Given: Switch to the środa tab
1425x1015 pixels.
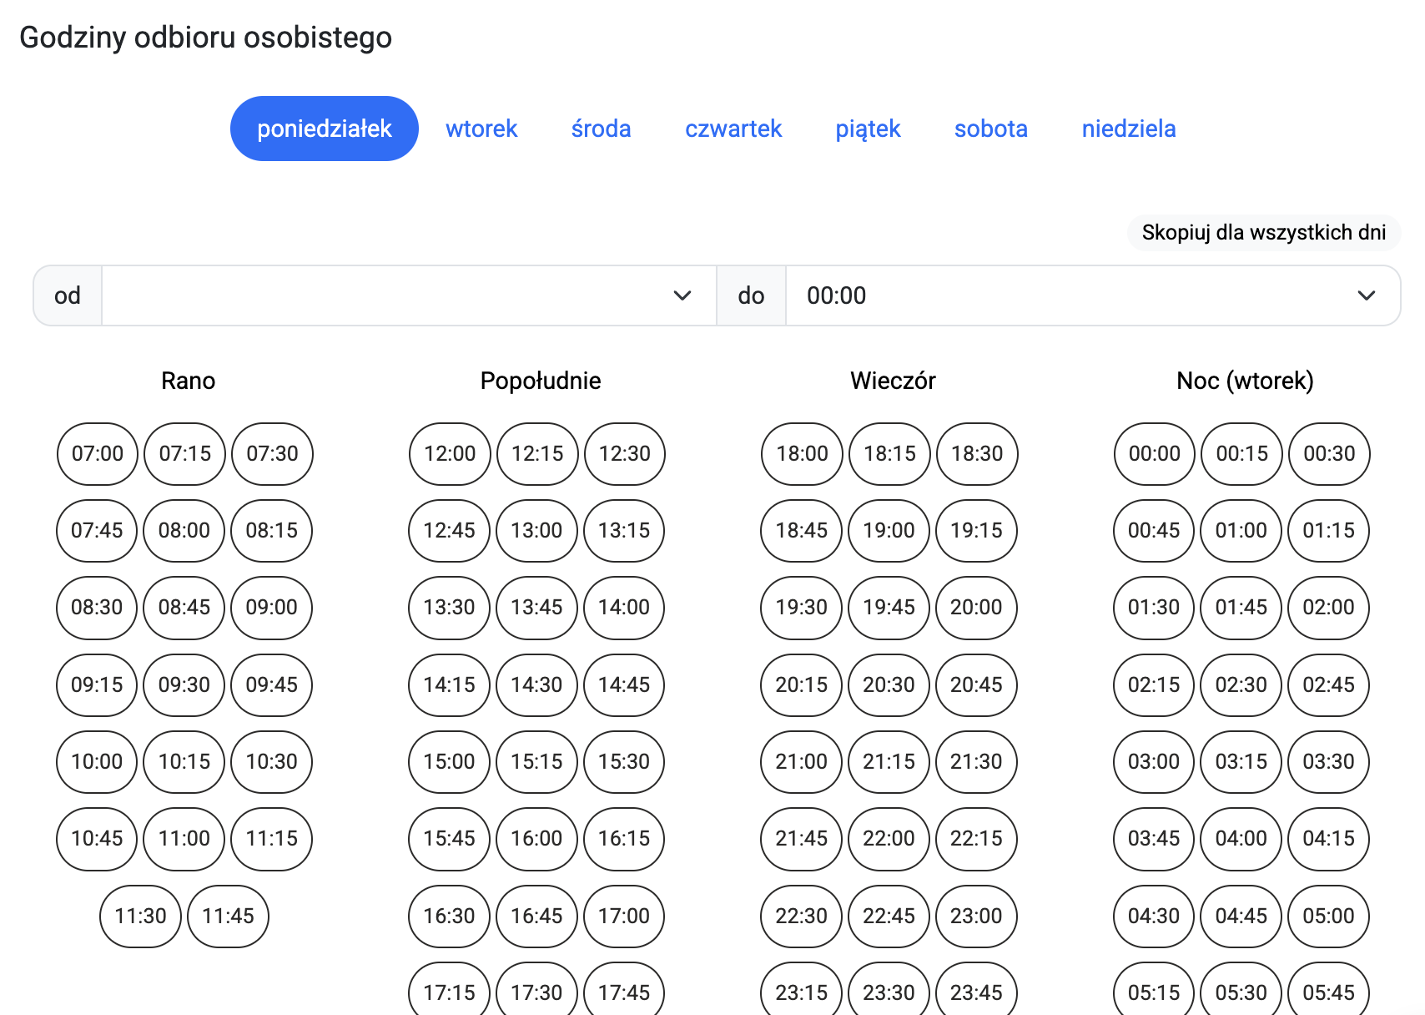Looking at the screenshot, I should point(601,129).
